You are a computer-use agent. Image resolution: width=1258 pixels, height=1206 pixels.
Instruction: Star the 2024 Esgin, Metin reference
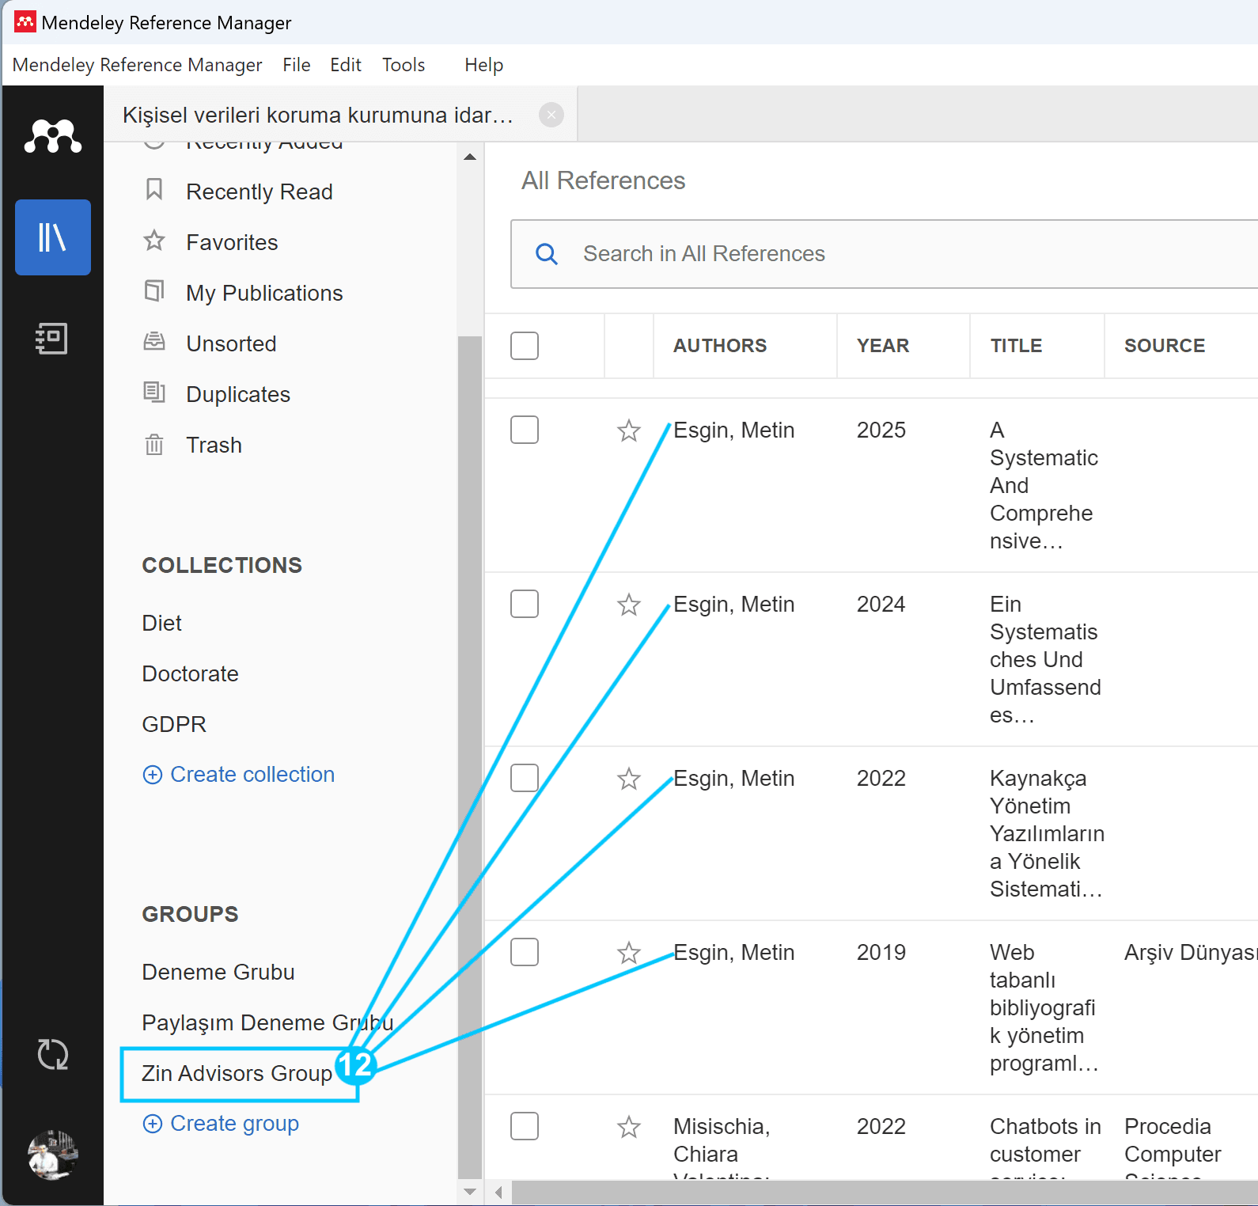[629, 605]
